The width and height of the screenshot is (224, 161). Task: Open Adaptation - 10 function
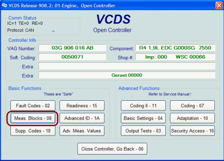(192, 118)
